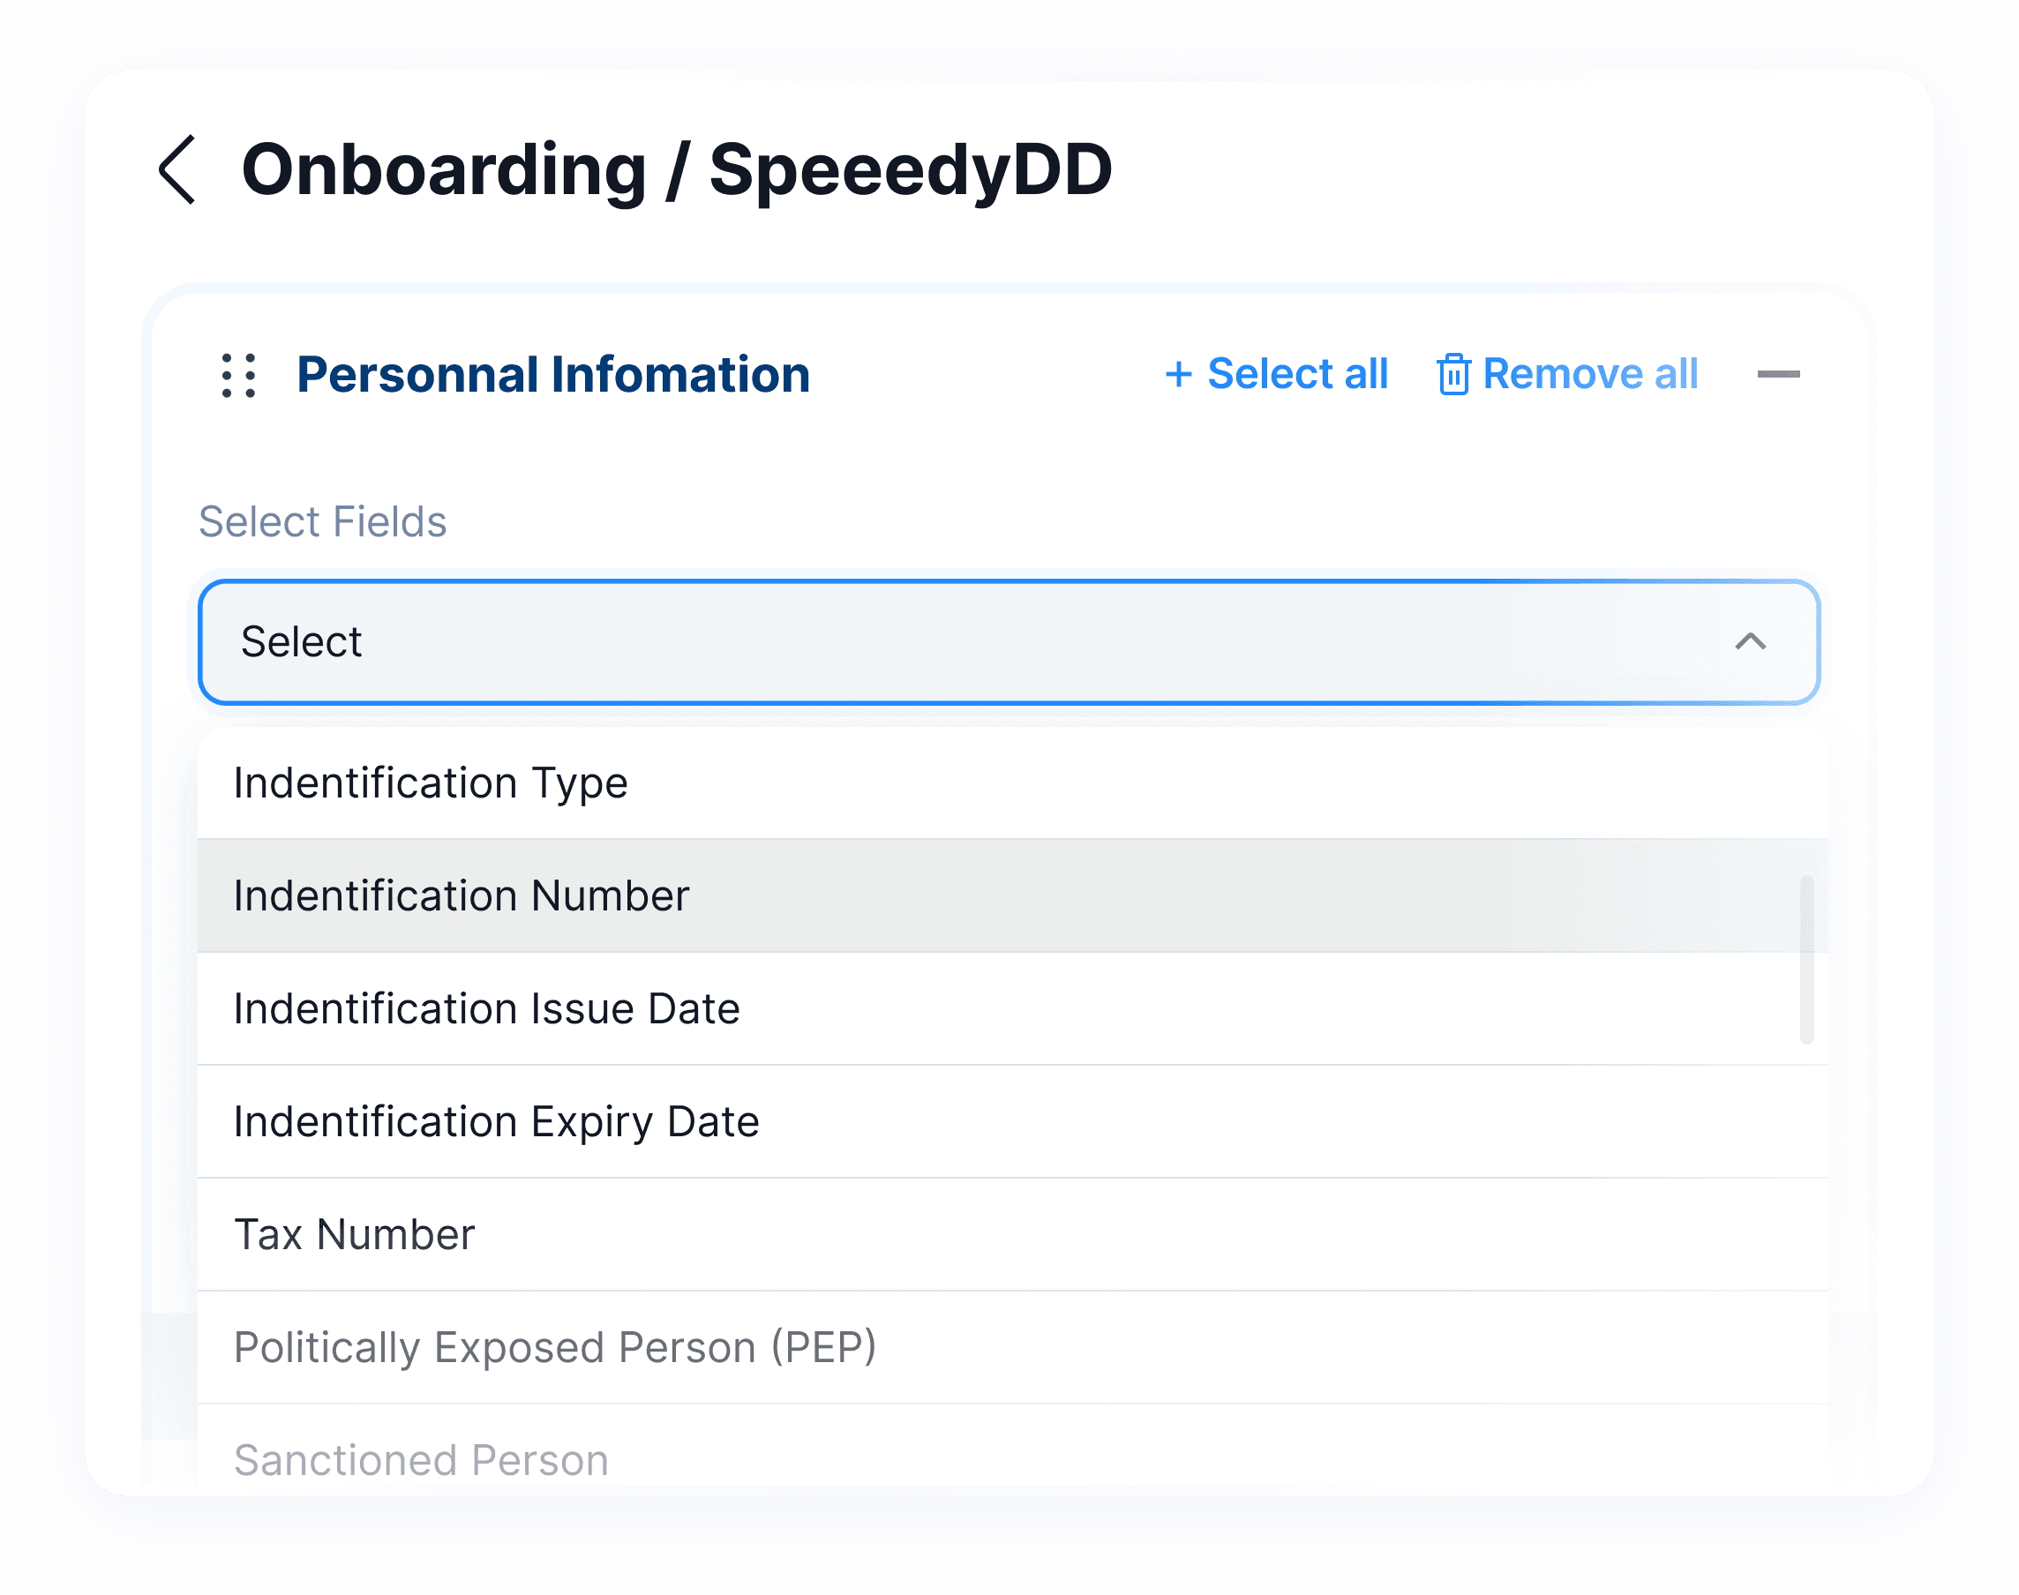Pick Indentification Expiry Date from list
The height and width of the screenshot is (1595, 2019).
click(496, 1121)
